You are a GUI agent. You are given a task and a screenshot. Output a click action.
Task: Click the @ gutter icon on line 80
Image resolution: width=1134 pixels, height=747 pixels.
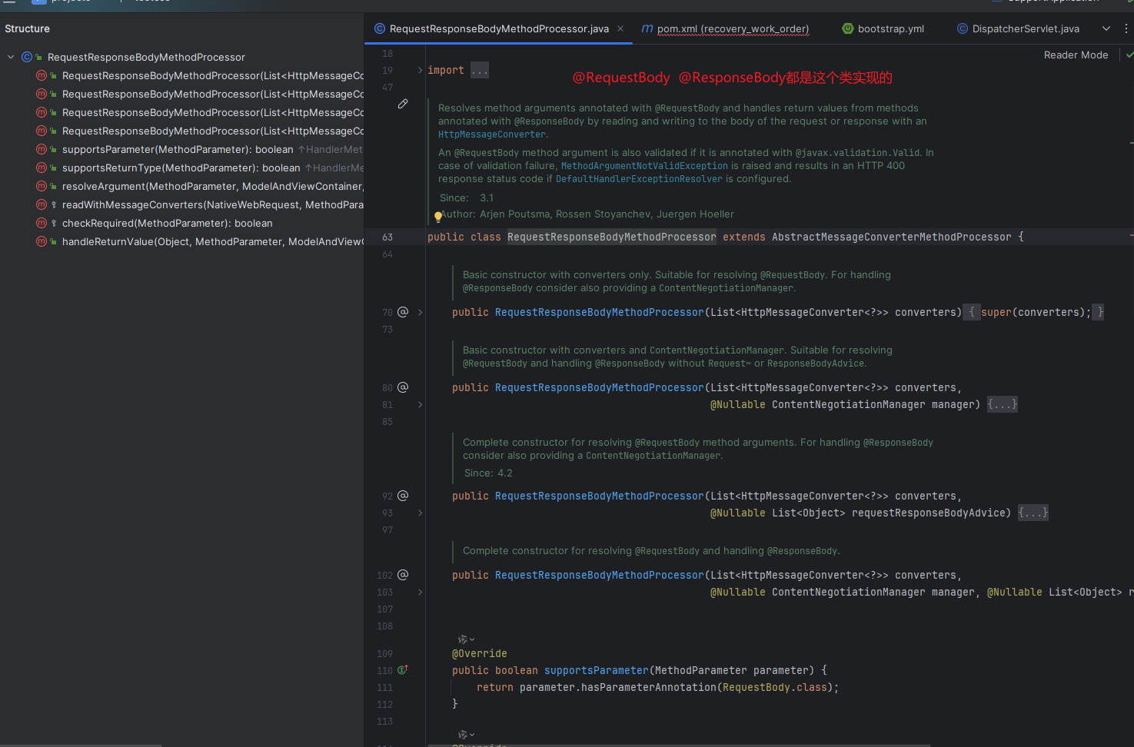click(403, 387)
